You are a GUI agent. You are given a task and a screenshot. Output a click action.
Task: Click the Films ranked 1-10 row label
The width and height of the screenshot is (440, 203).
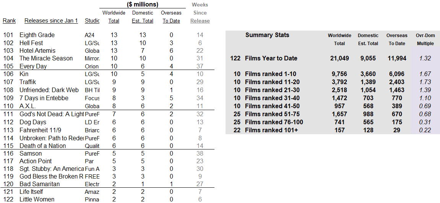(x=271, y=74)
